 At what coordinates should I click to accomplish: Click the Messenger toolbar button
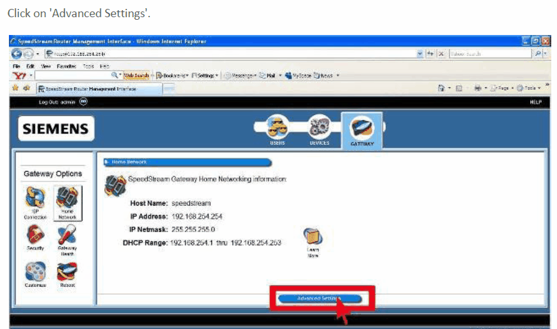tap(240, 76)
